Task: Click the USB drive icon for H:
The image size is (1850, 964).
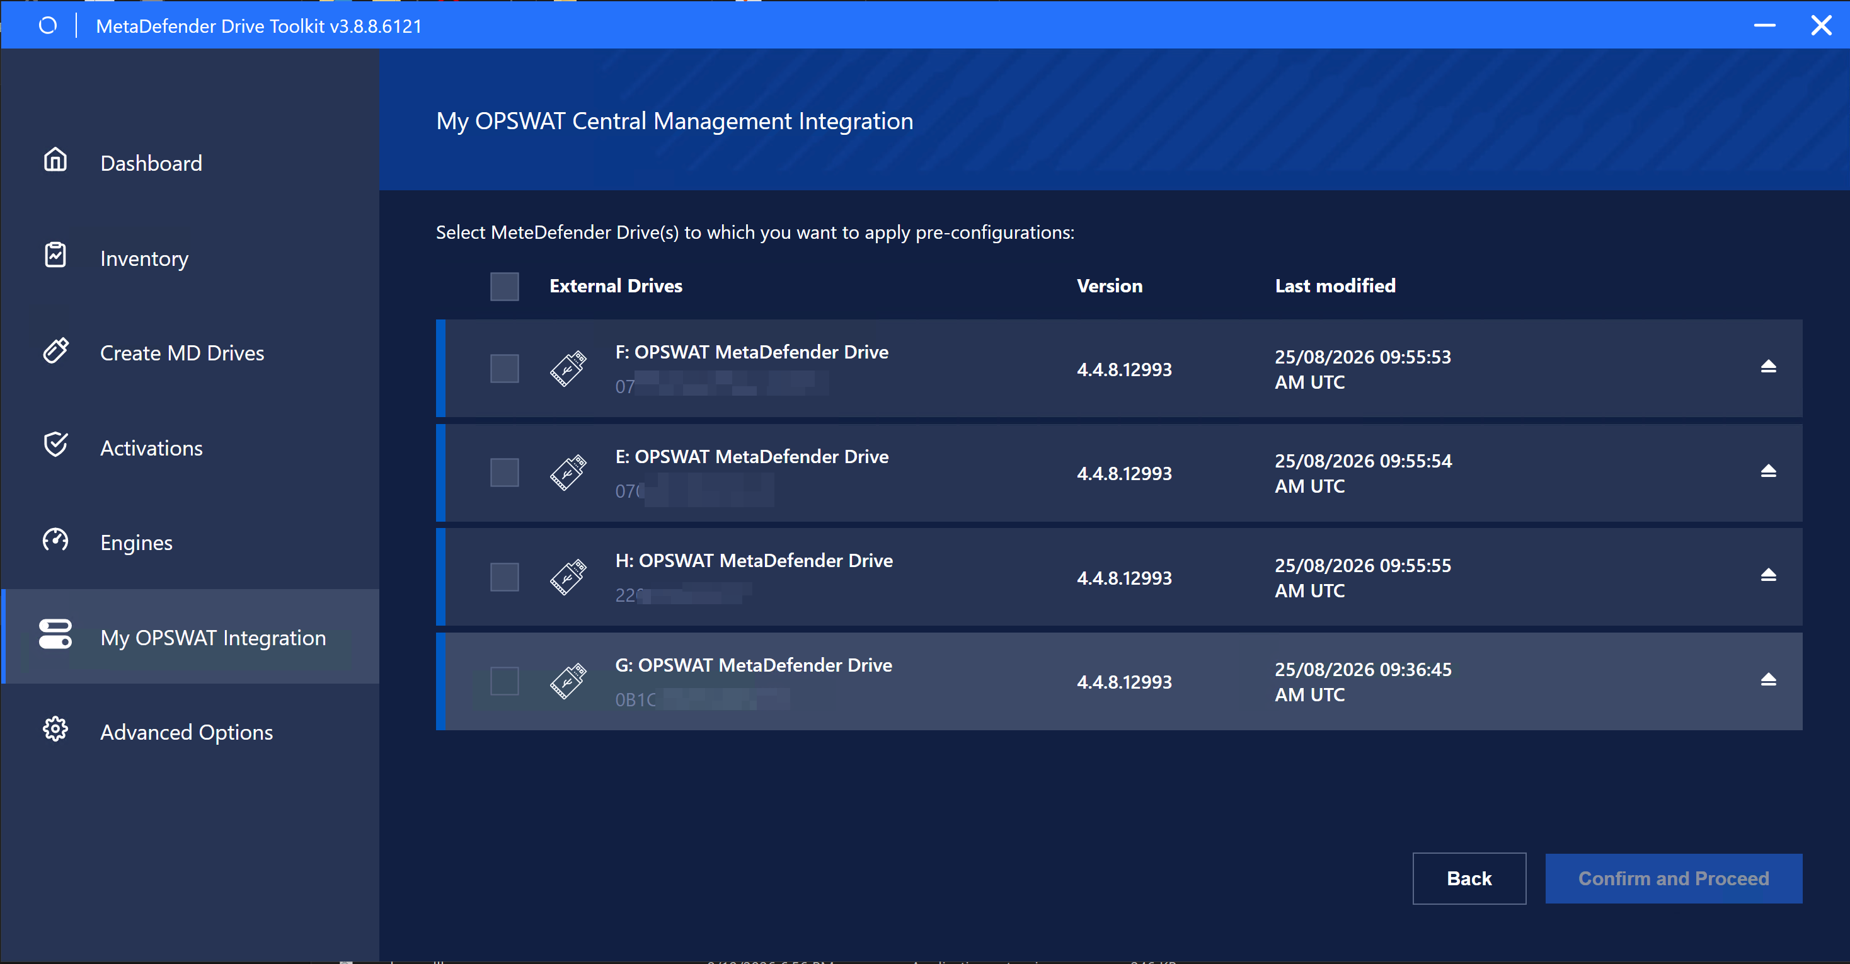Action: (x=568, y=577)
